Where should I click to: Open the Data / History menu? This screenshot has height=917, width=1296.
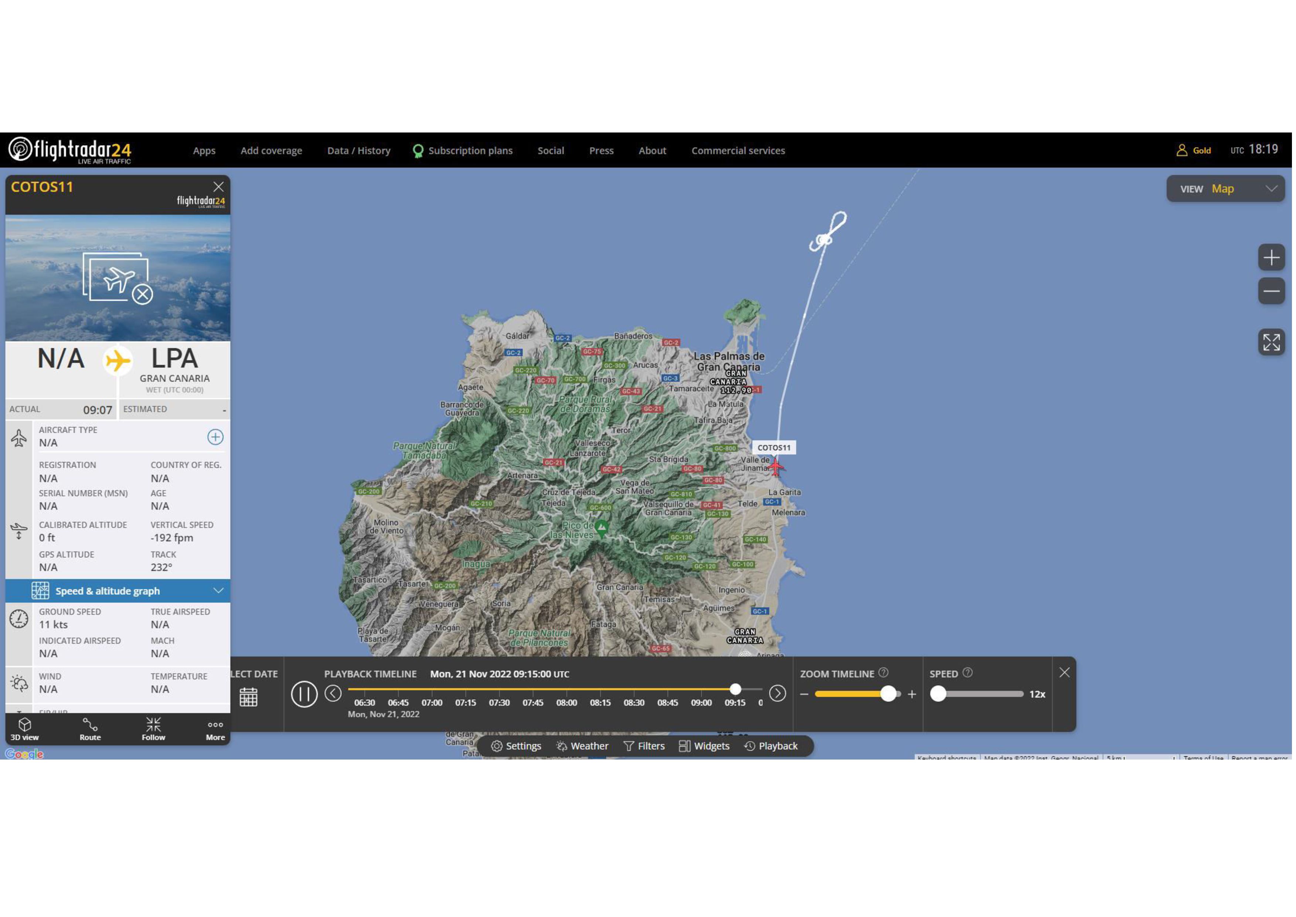pos(359,151)
